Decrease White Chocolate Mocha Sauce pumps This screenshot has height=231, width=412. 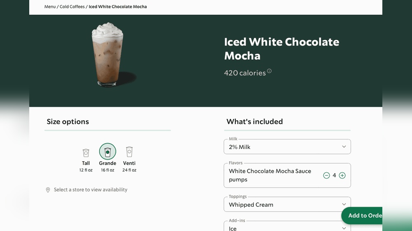(326, 175)
